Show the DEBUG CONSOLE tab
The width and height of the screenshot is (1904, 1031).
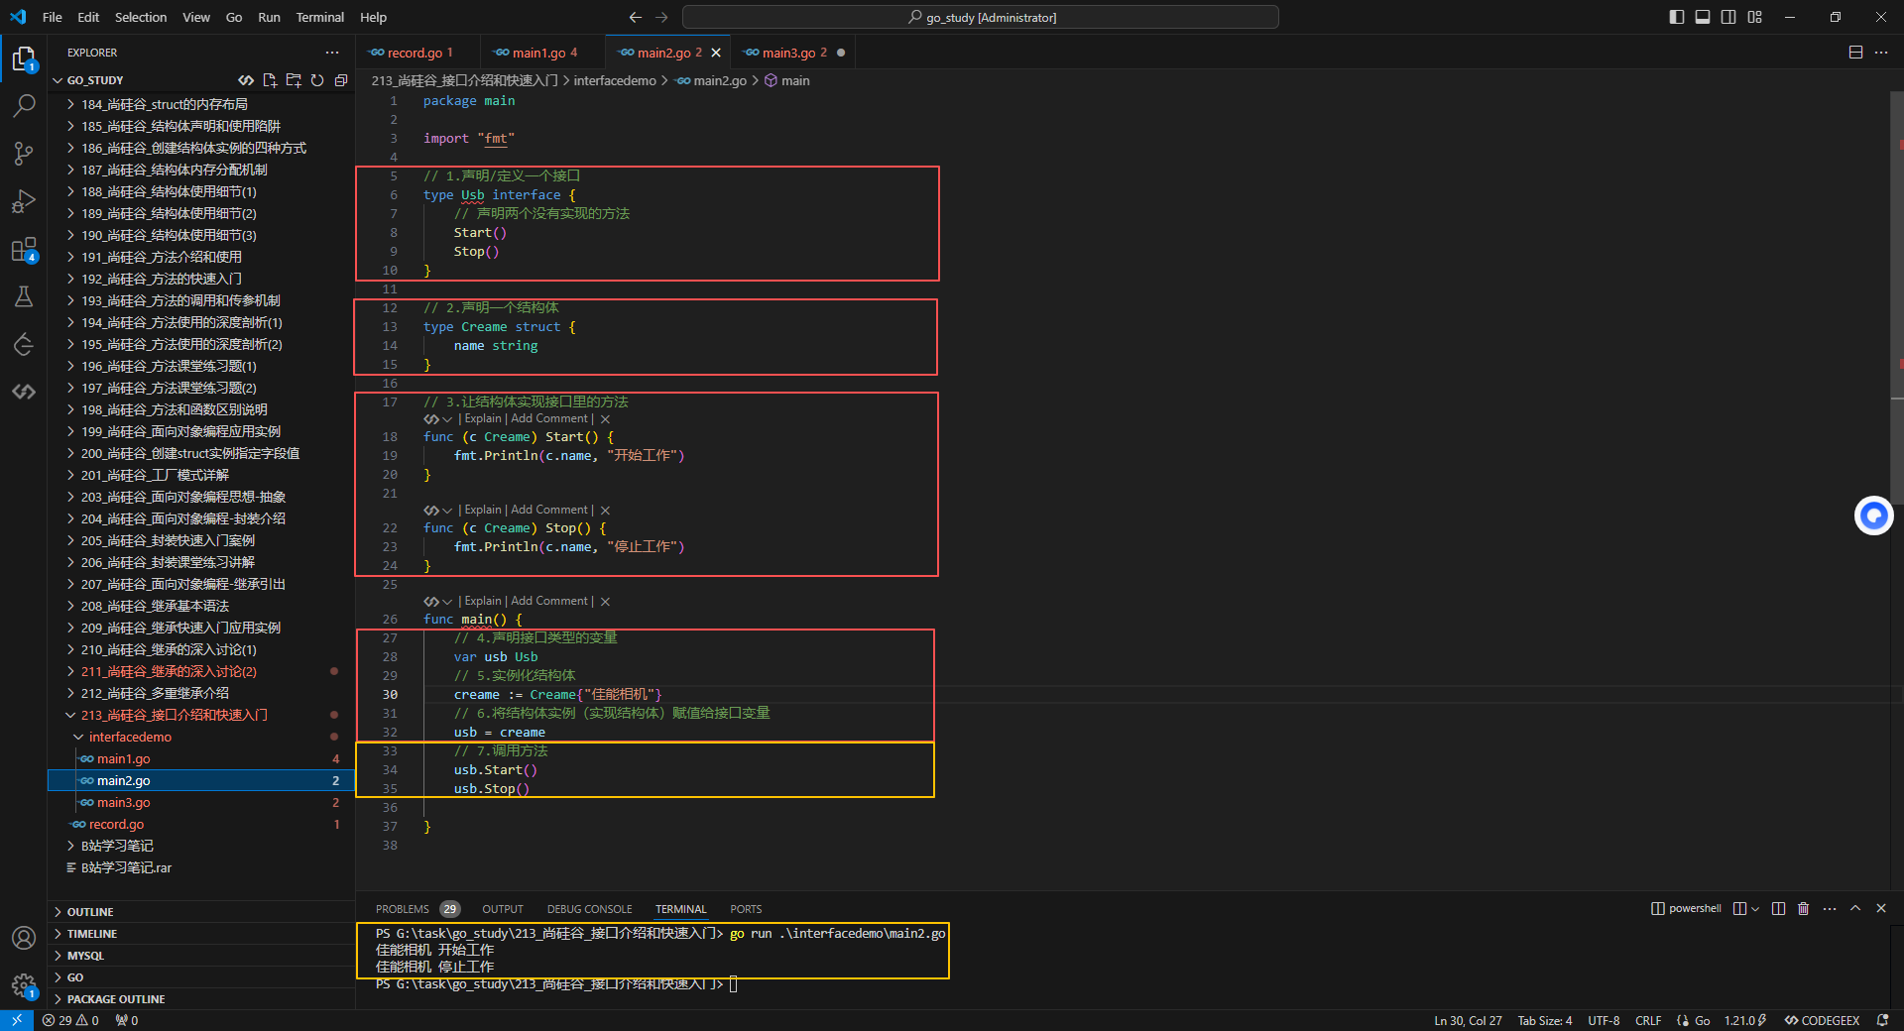pyautogui.click(x=589, y=909)
